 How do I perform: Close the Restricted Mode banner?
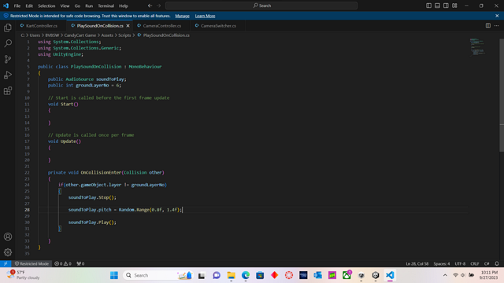coord(497,16)
